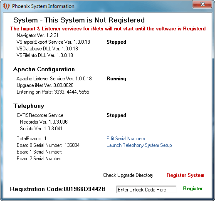Click the red Register System link
This screenshot has height=201, width=215.
tap(185, 175)
